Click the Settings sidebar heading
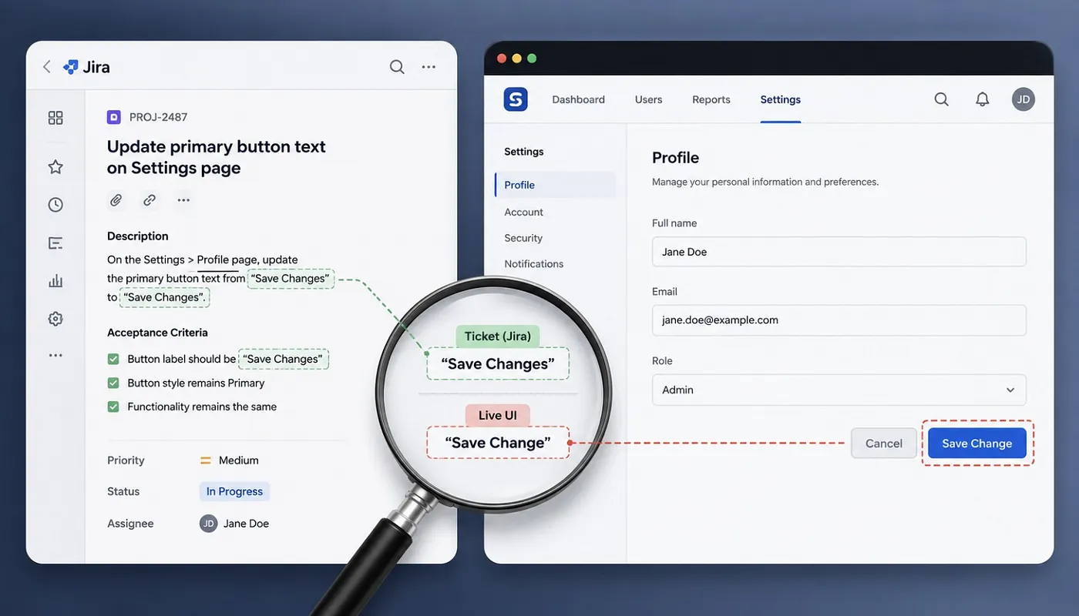 [524, 152]
